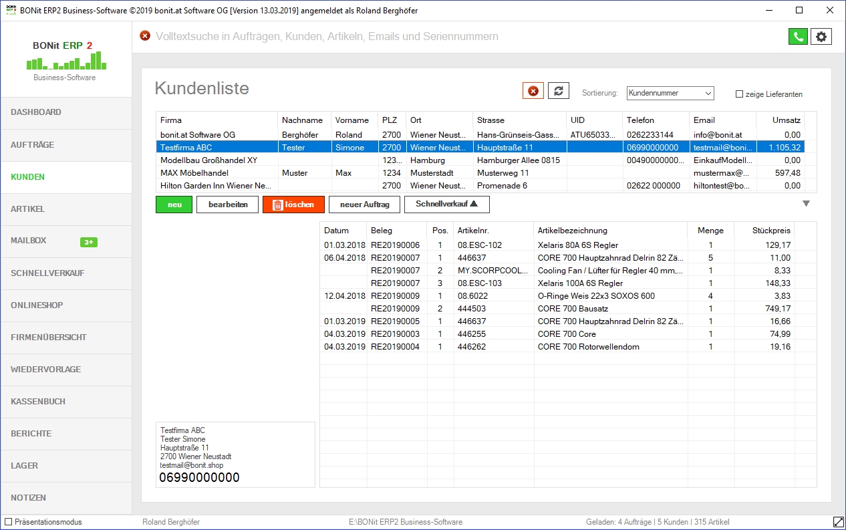Select order row RE20190006 Xelaris 80A 6S Regler
The image size is (846, 530).
557,245
